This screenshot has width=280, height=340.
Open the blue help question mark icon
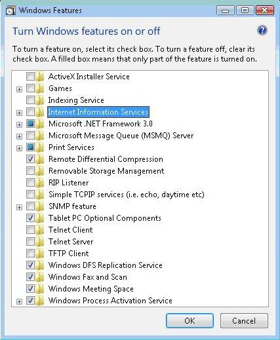coord(262,30)
